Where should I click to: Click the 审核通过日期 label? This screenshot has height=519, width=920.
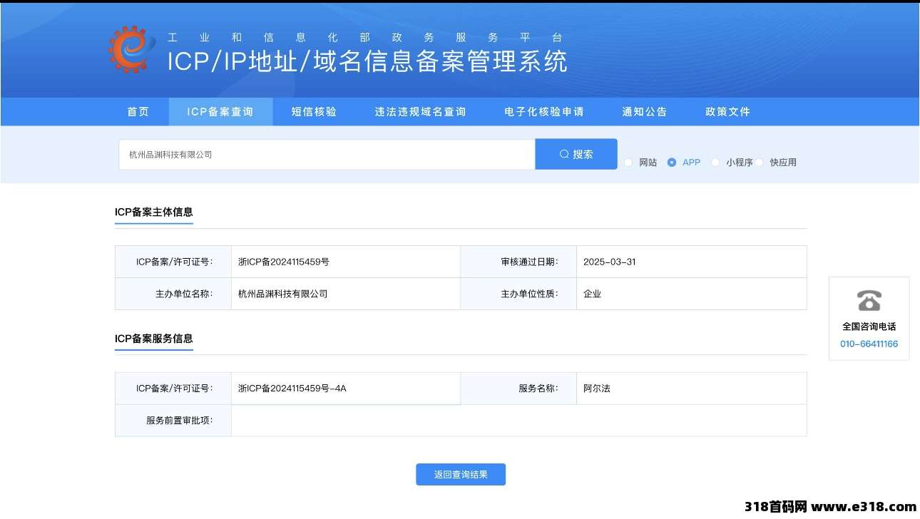529,262
